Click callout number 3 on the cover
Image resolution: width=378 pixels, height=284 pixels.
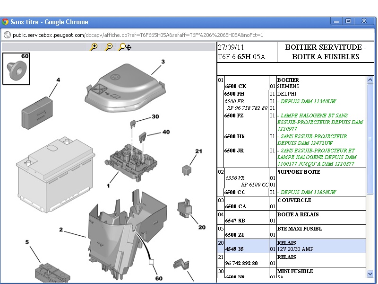pyautogui.click(x=163, y=62)
